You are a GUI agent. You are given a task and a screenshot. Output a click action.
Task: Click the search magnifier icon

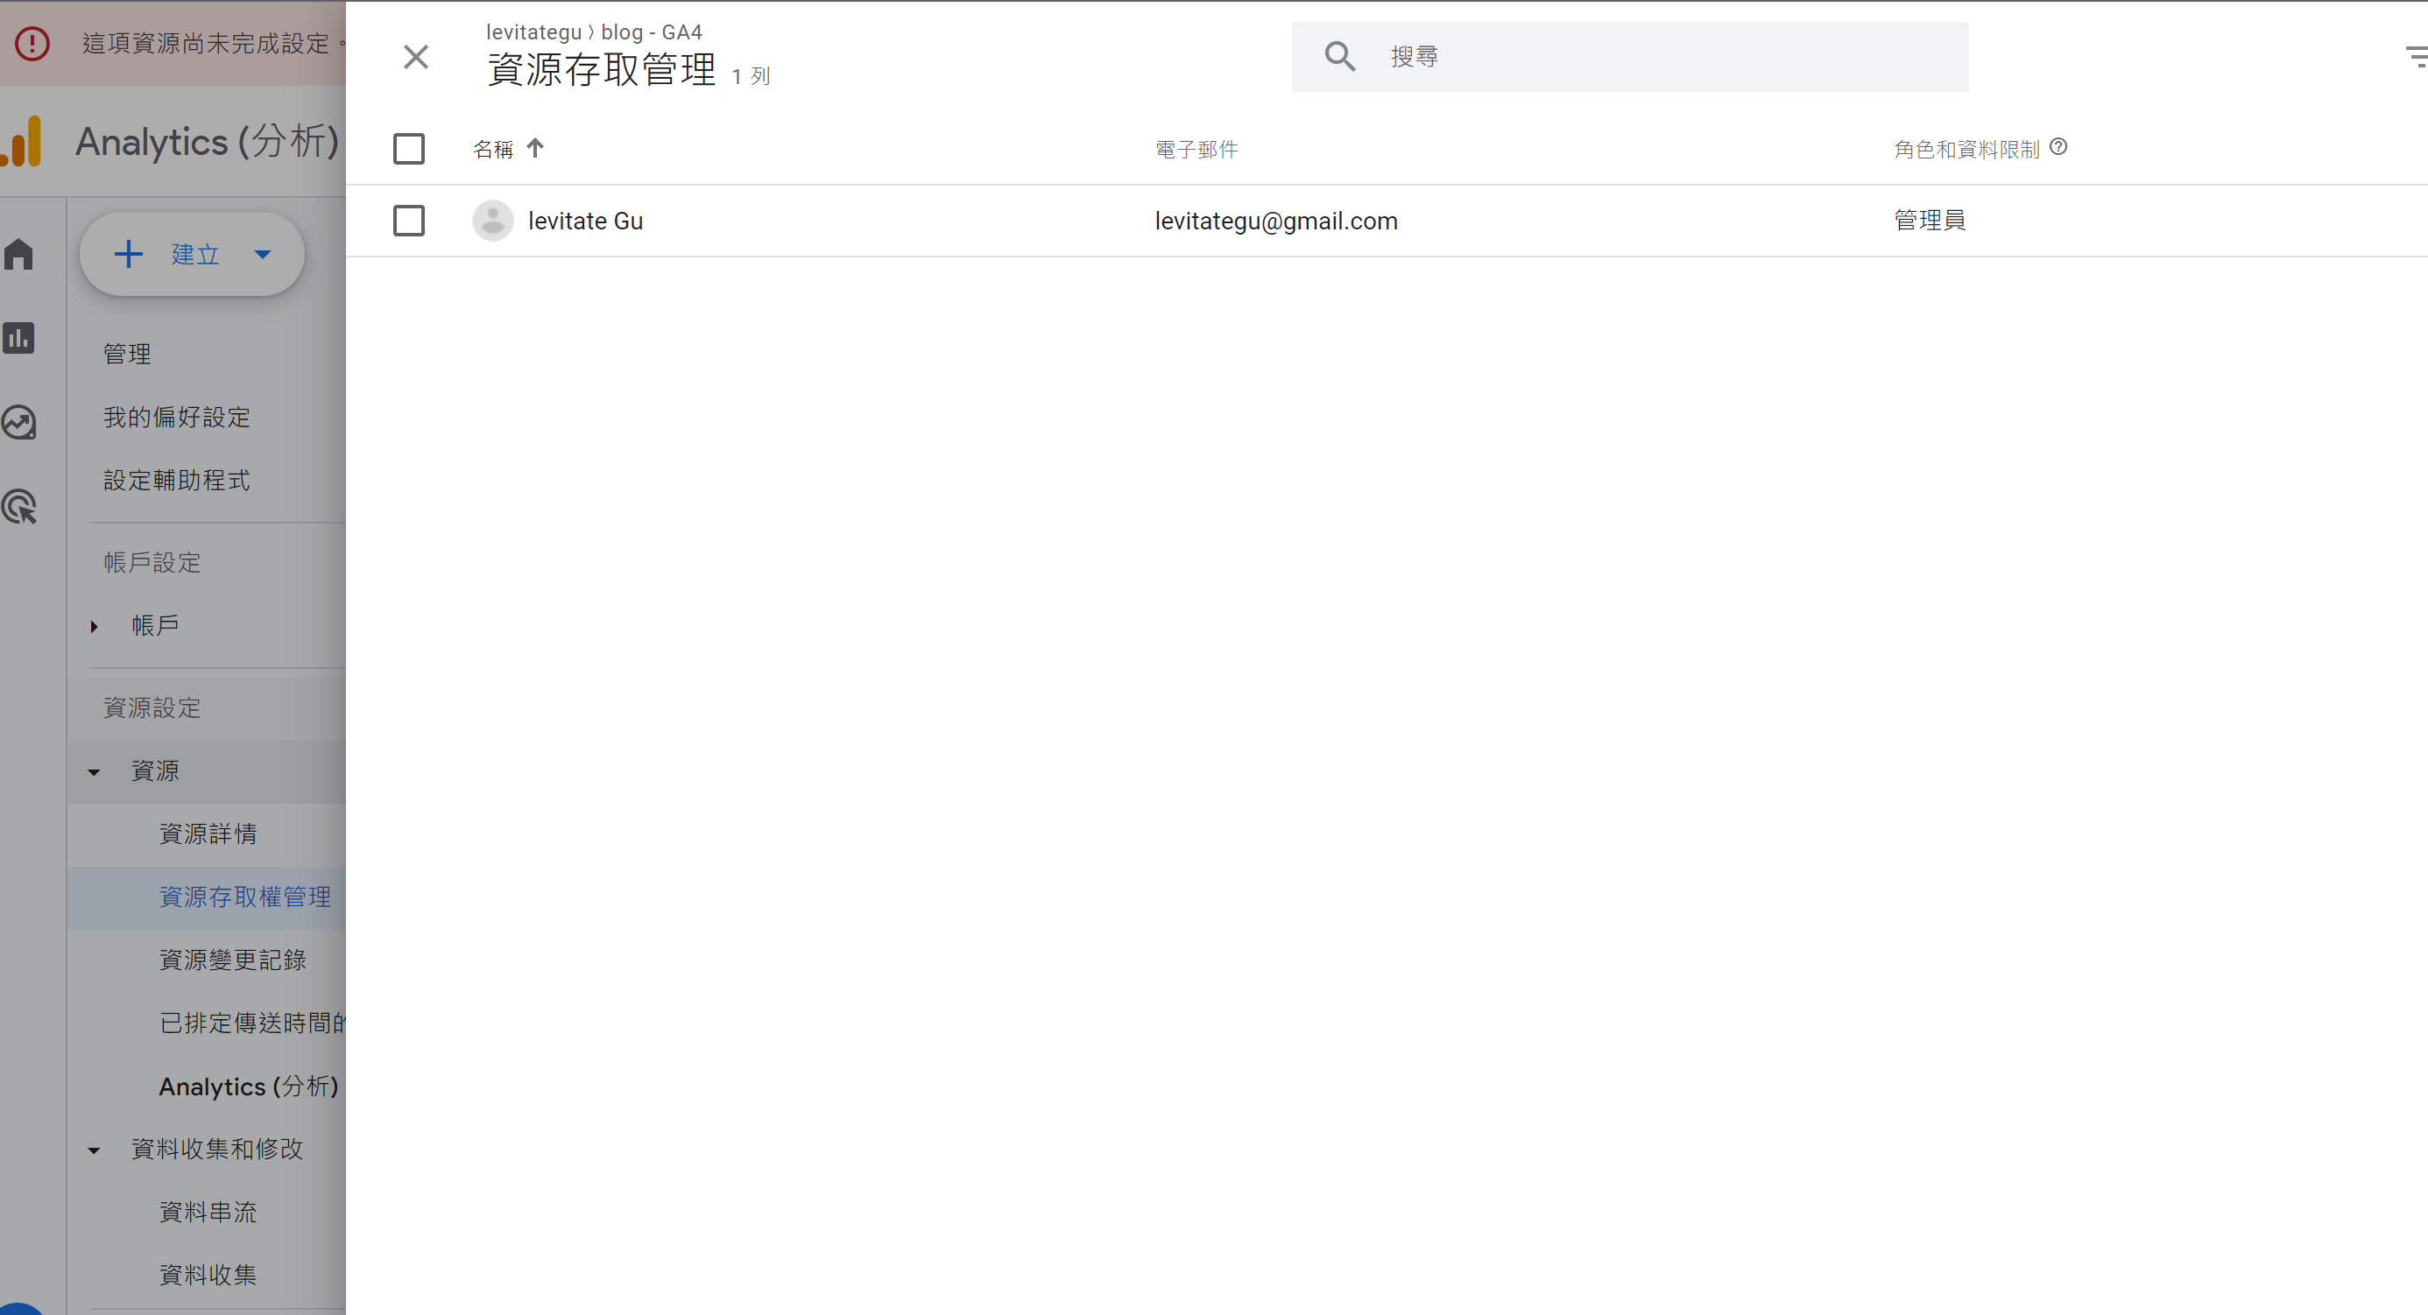pyautogui.click(x=1339, y=57)
